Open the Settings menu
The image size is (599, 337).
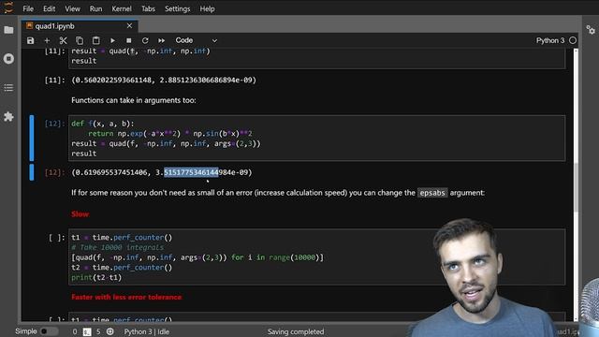[x=177, y=8]
